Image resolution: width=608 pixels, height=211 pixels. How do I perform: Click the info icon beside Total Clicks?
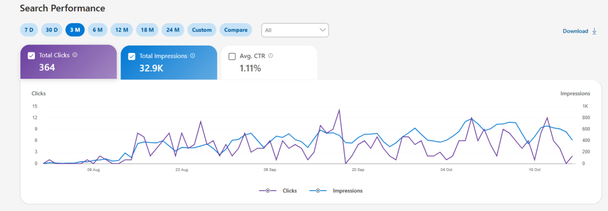75,55
